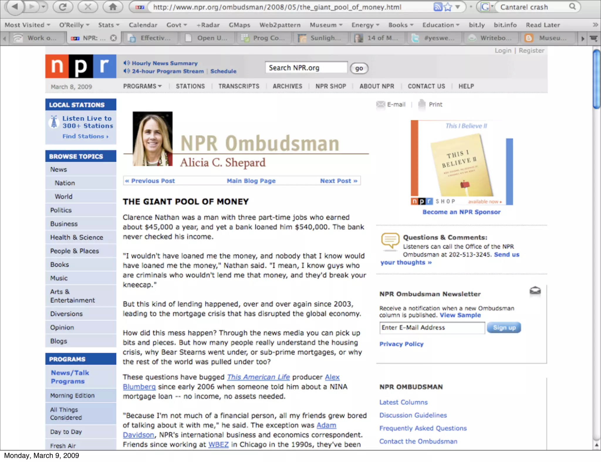Click the browser reload button

(x=63, y=7)
